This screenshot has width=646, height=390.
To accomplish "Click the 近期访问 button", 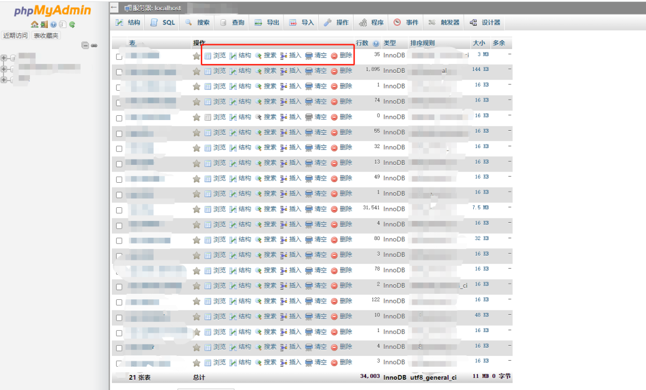I will [x=15, y=36].
